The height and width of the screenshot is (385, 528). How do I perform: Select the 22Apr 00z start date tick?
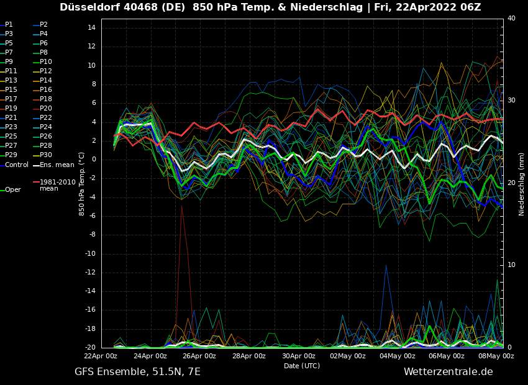tap(101, 356)
